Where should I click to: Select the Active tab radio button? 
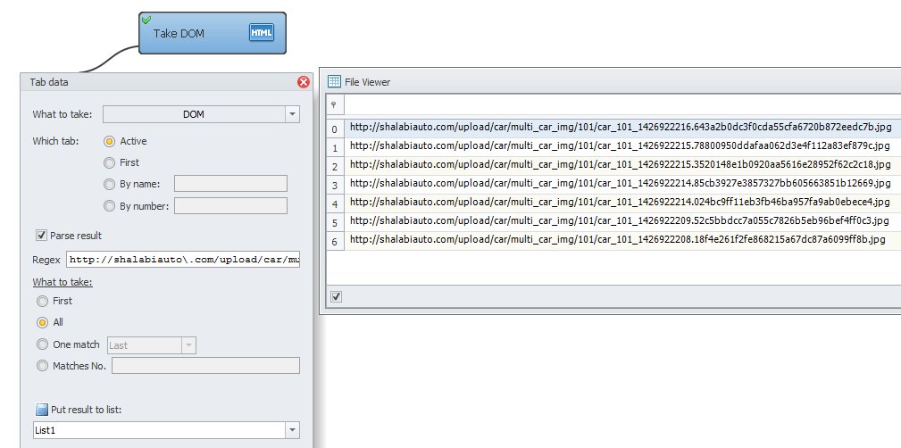coord(109,141)
